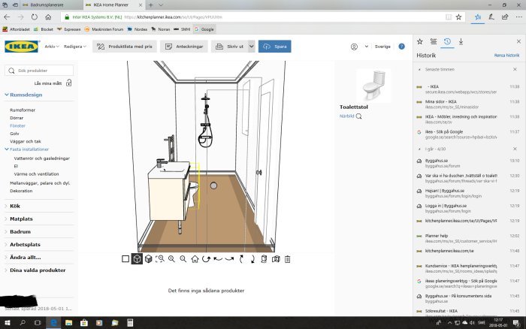The height and width of the screenshot is (329, 526).
Task: Click the Närbild magnifier icon
Action: click(359, 116)
